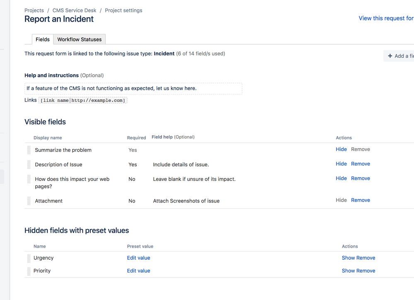Viewport: 414px width, 300px height.
Task: Open View this request form link
Action: tap(386, 18)
